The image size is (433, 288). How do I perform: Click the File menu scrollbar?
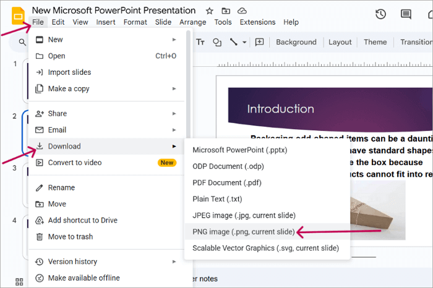click(x=188, y=84)
